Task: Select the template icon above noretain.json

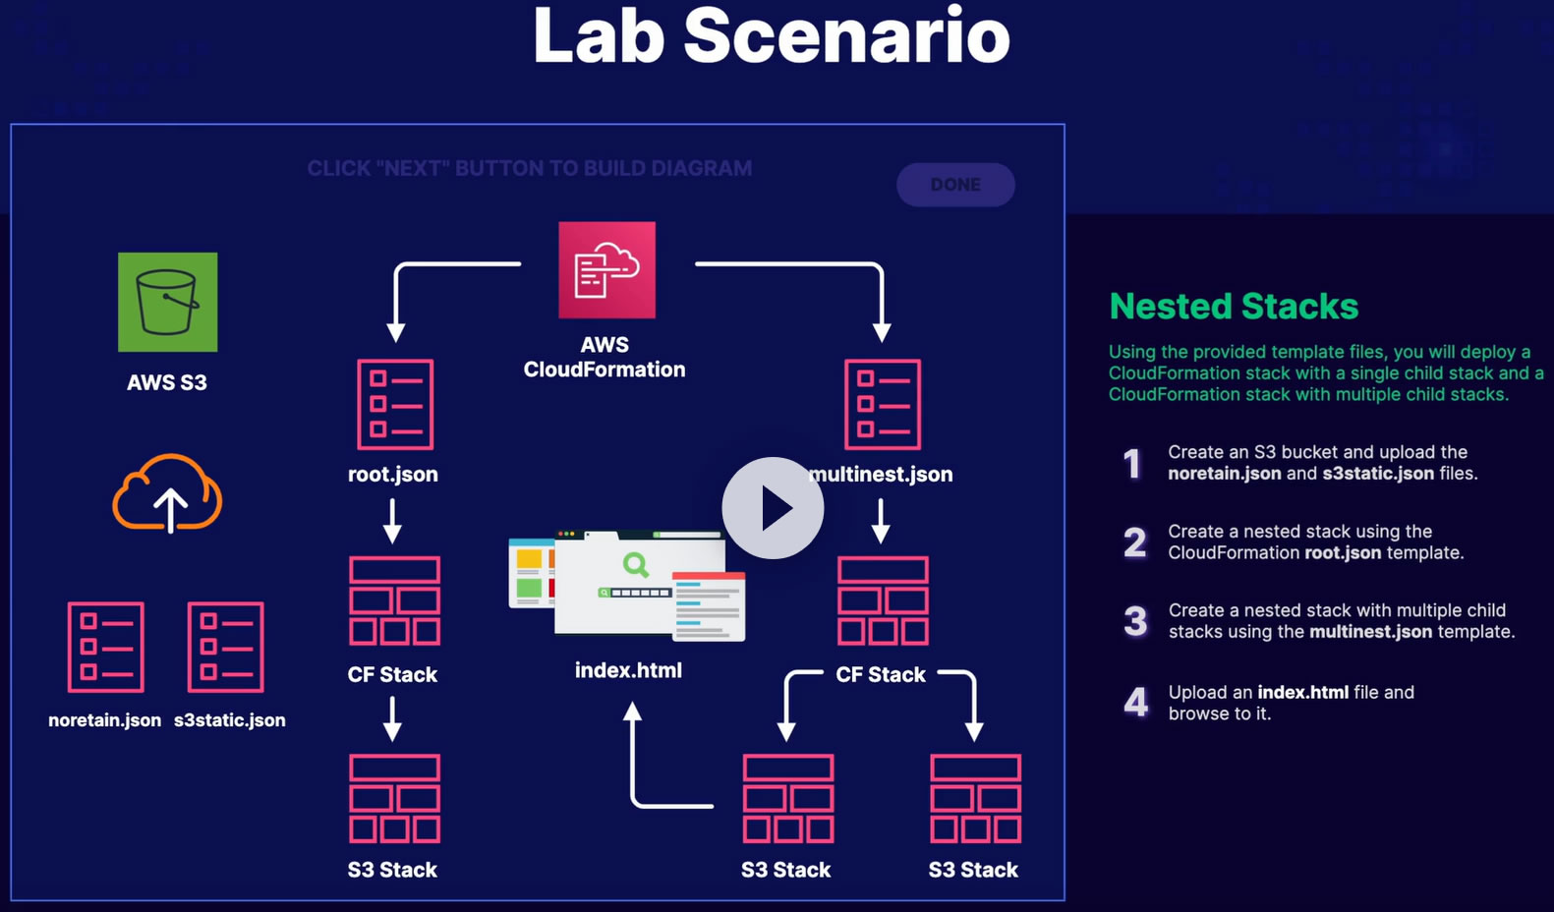Action: click(x=106, y=647)
